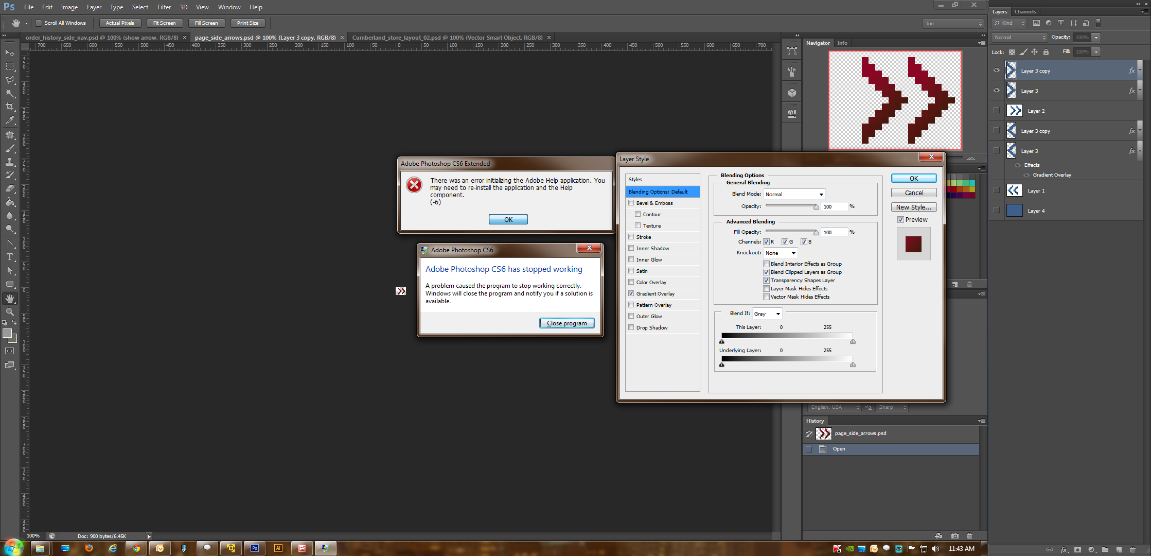Switch to Channels tab
The width and height of the screenshot is (1151, 556).
click(1025, 12)
